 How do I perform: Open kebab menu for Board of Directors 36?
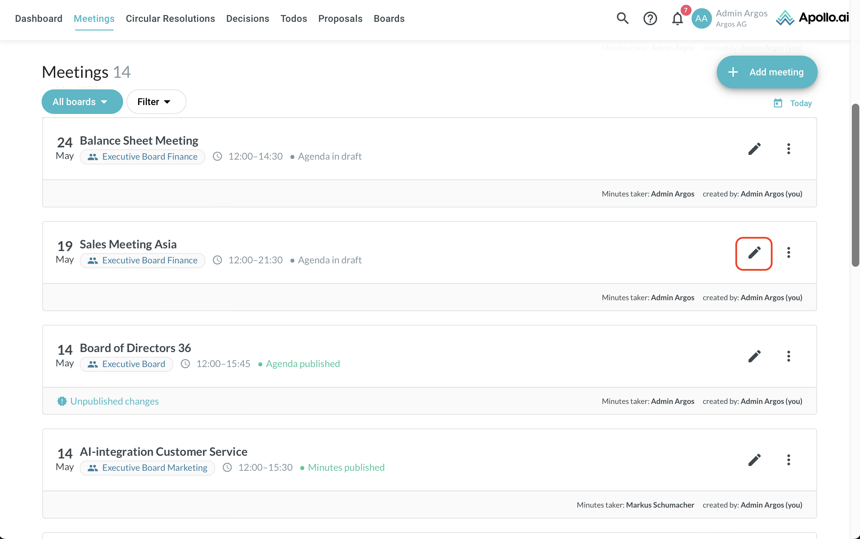tap(788, 356)
